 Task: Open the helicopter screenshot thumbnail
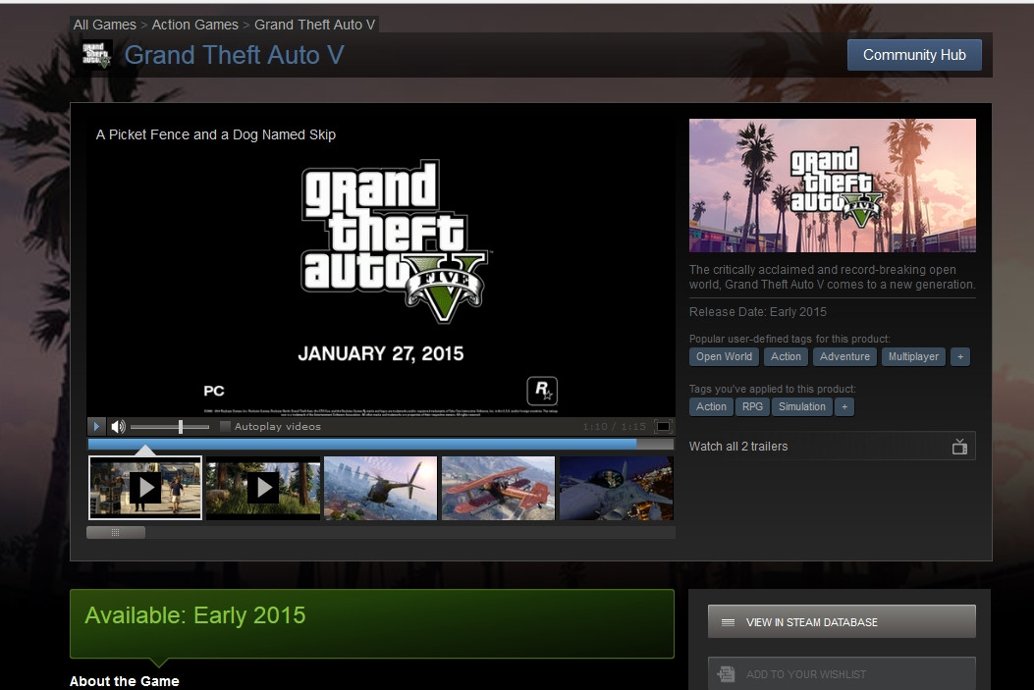click(380, 489)
